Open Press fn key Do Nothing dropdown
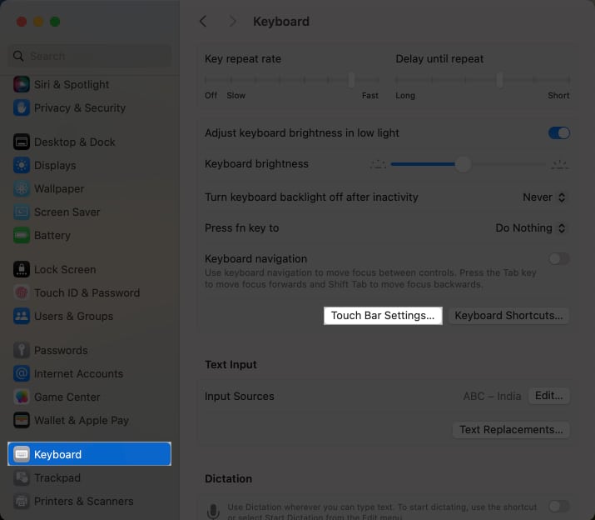This screenshot has height=520, width=595. [x=530, y=228]
